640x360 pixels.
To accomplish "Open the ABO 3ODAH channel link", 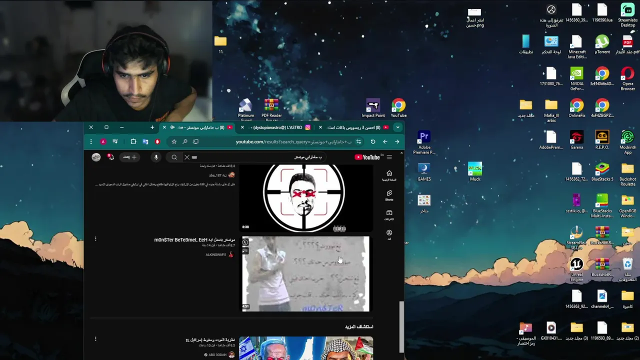I will tap(217, 355).
